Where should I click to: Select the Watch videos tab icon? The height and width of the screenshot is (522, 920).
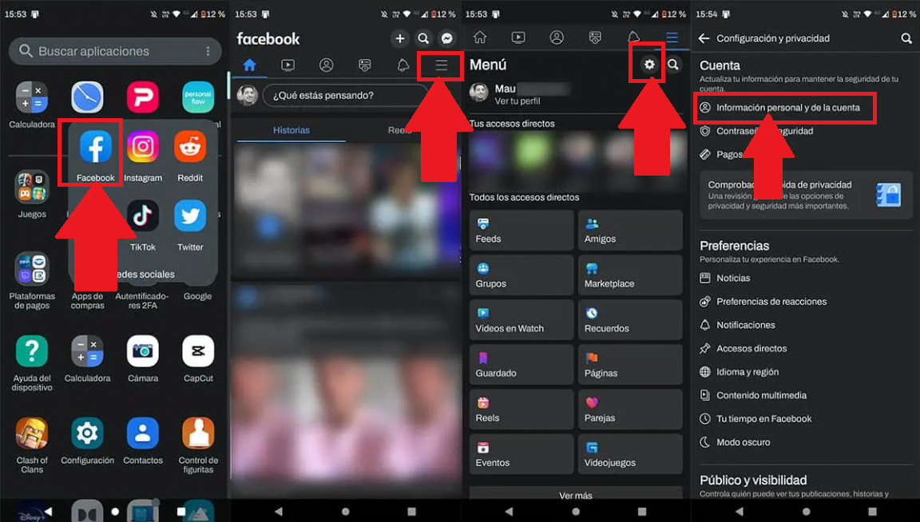click(x=287, y=65)
